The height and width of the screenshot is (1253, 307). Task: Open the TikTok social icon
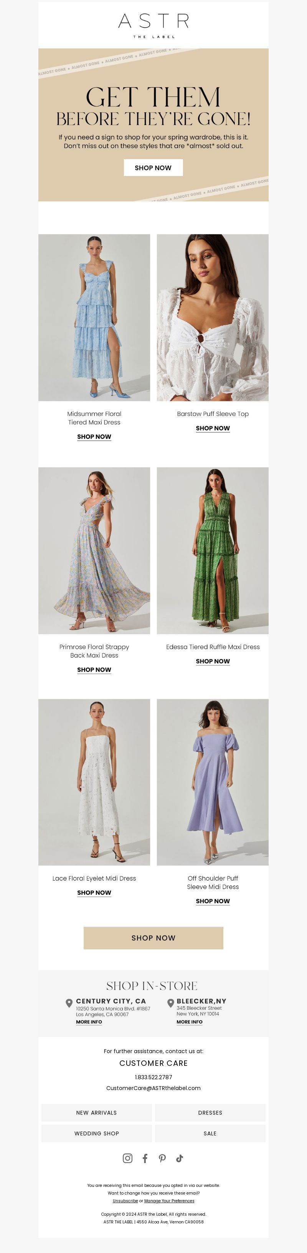(179, 1158)
